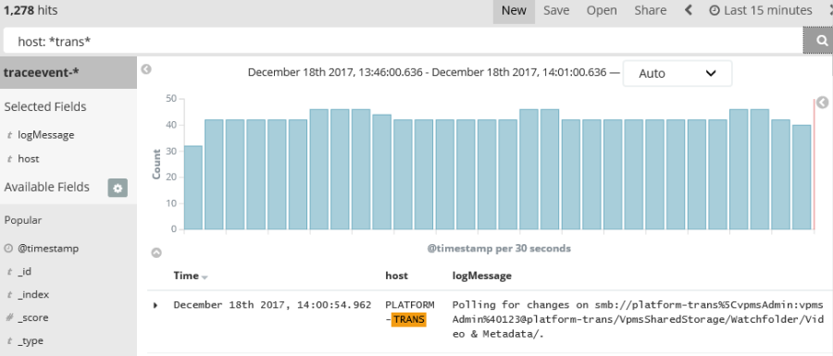Select the _index field in sidebar
833x356 pixels.
point(33,294)
